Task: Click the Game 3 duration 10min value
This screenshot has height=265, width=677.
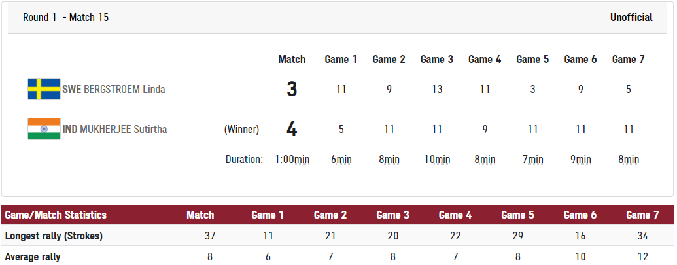Action: tap(437, 159)
